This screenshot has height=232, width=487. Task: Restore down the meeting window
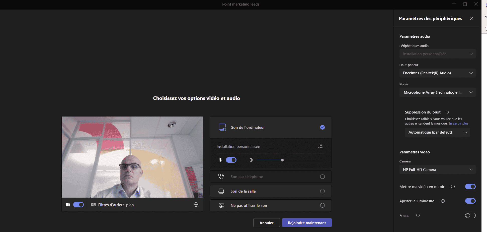click(465, 4)
